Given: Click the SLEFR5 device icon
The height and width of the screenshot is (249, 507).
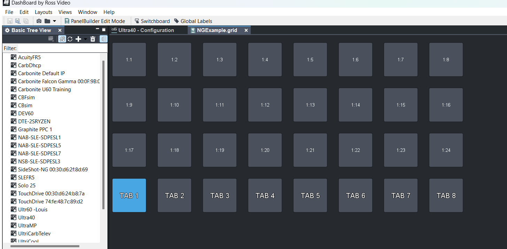Looking at the screenshot, I should (14, 177).
